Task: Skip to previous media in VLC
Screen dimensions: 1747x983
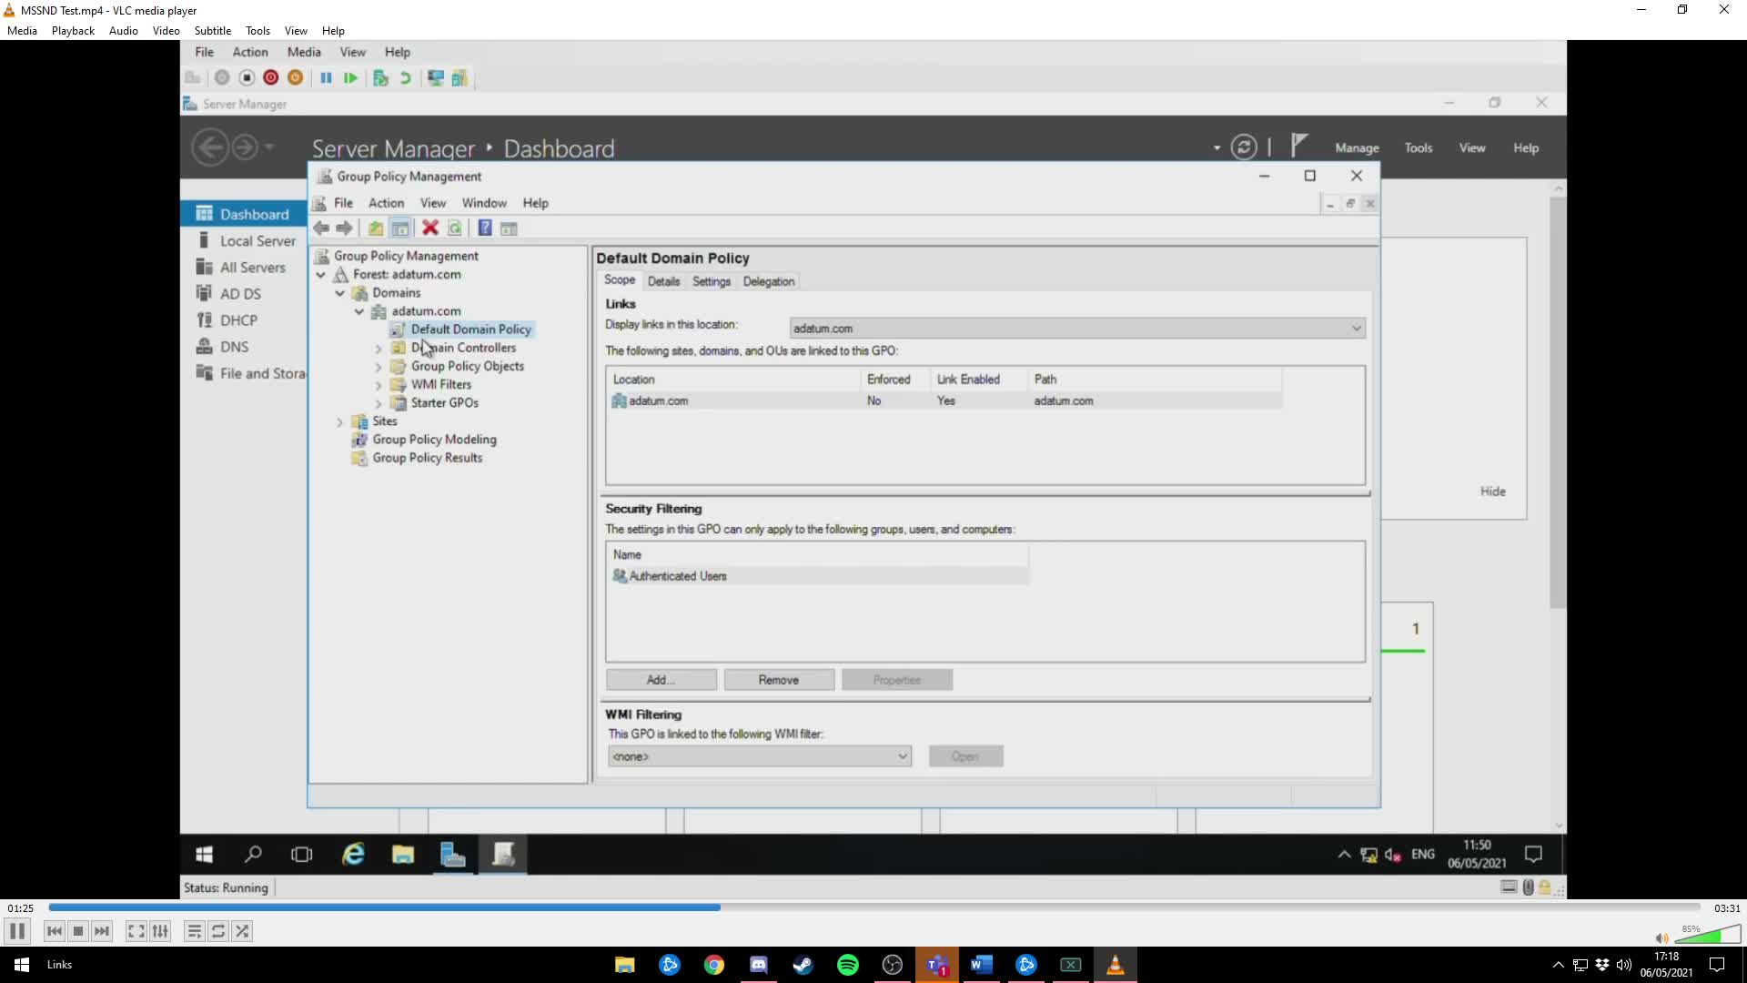Action: [55, 931]
